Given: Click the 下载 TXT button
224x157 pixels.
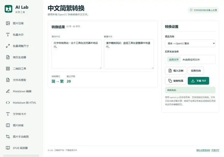Looking at the screenshot, I should (x=198, y=81).
